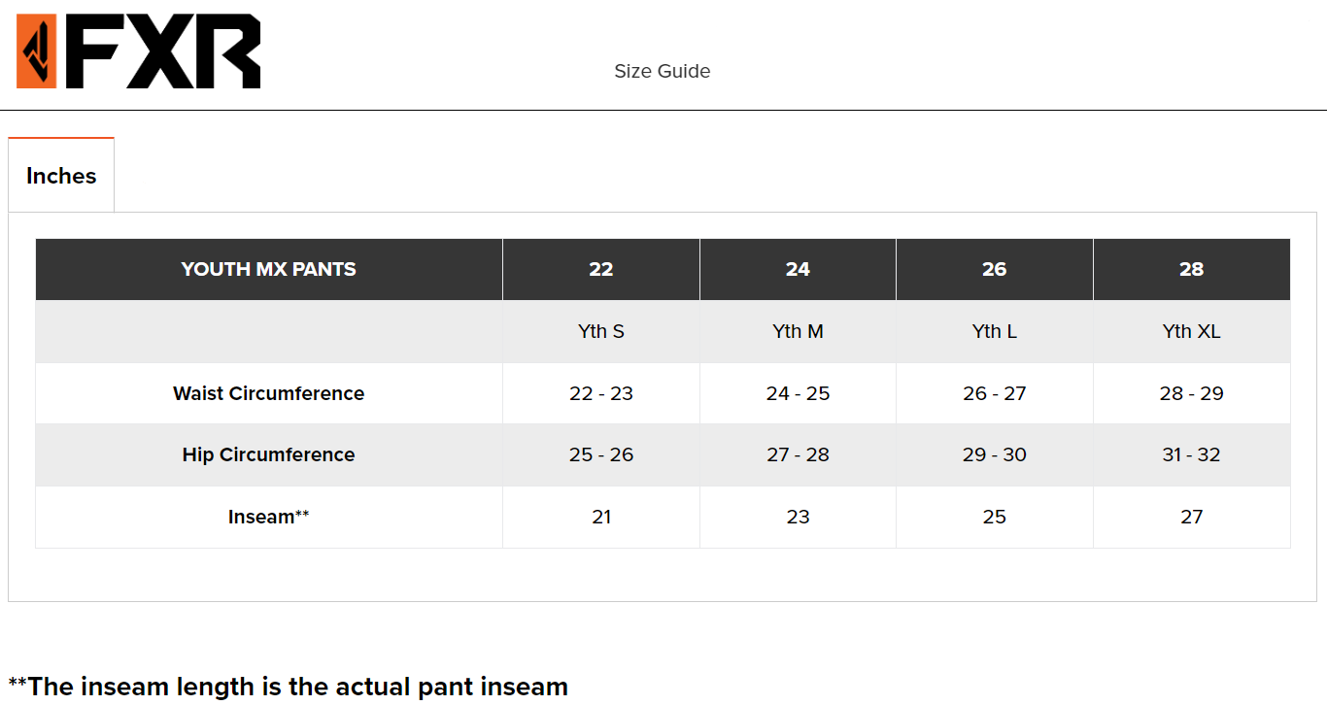Screen dimensions: 1327x705
Task: Click the inseam length footnote text
Action: pyautogui.click(x=288, y=687)
